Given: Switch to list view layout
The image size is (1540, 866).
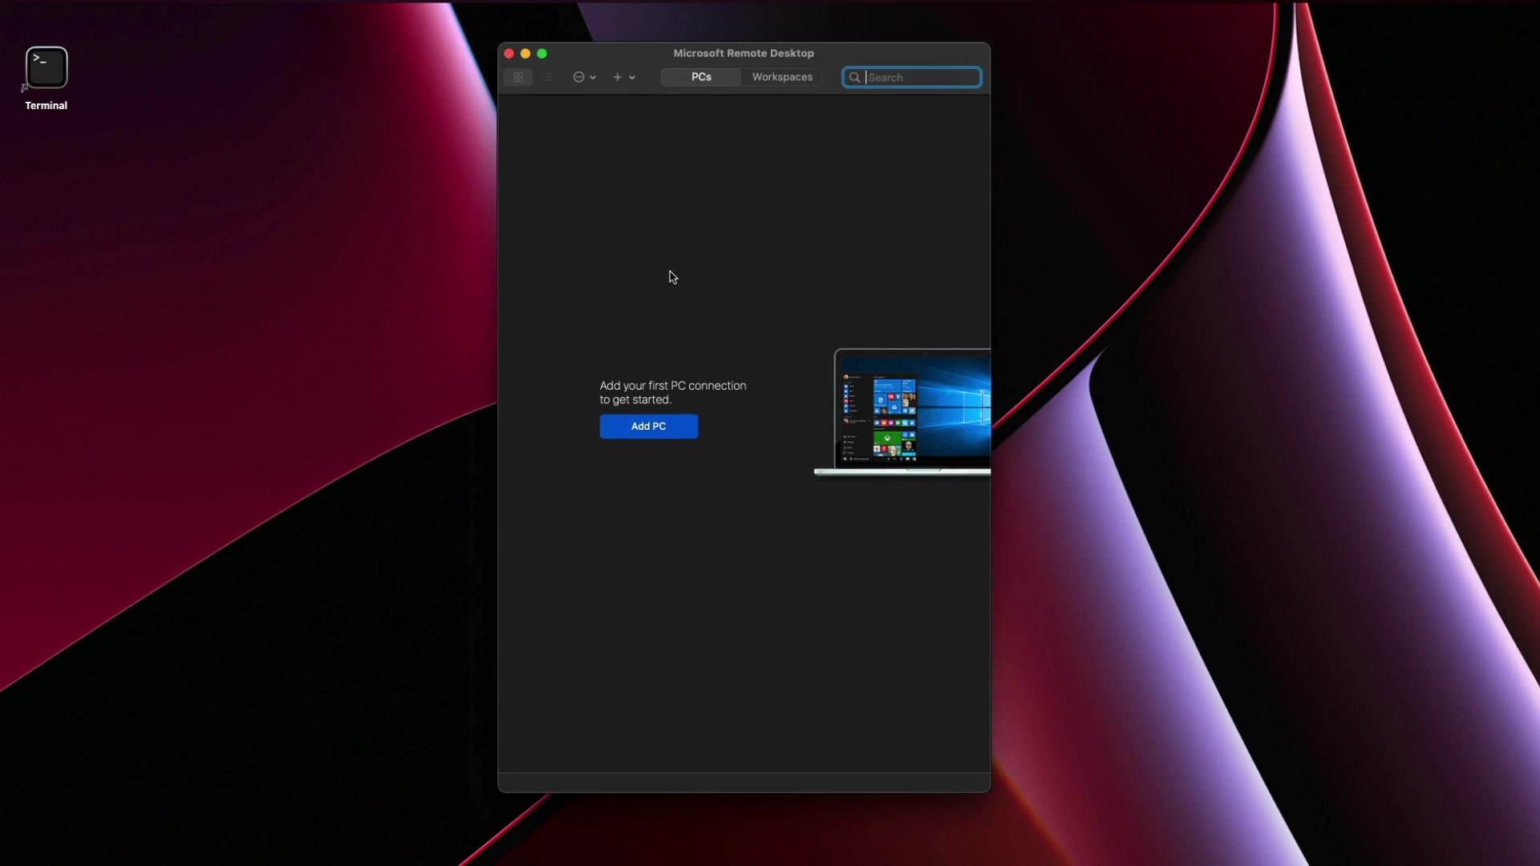Looking at the screenshot, I should pos(548,78).
